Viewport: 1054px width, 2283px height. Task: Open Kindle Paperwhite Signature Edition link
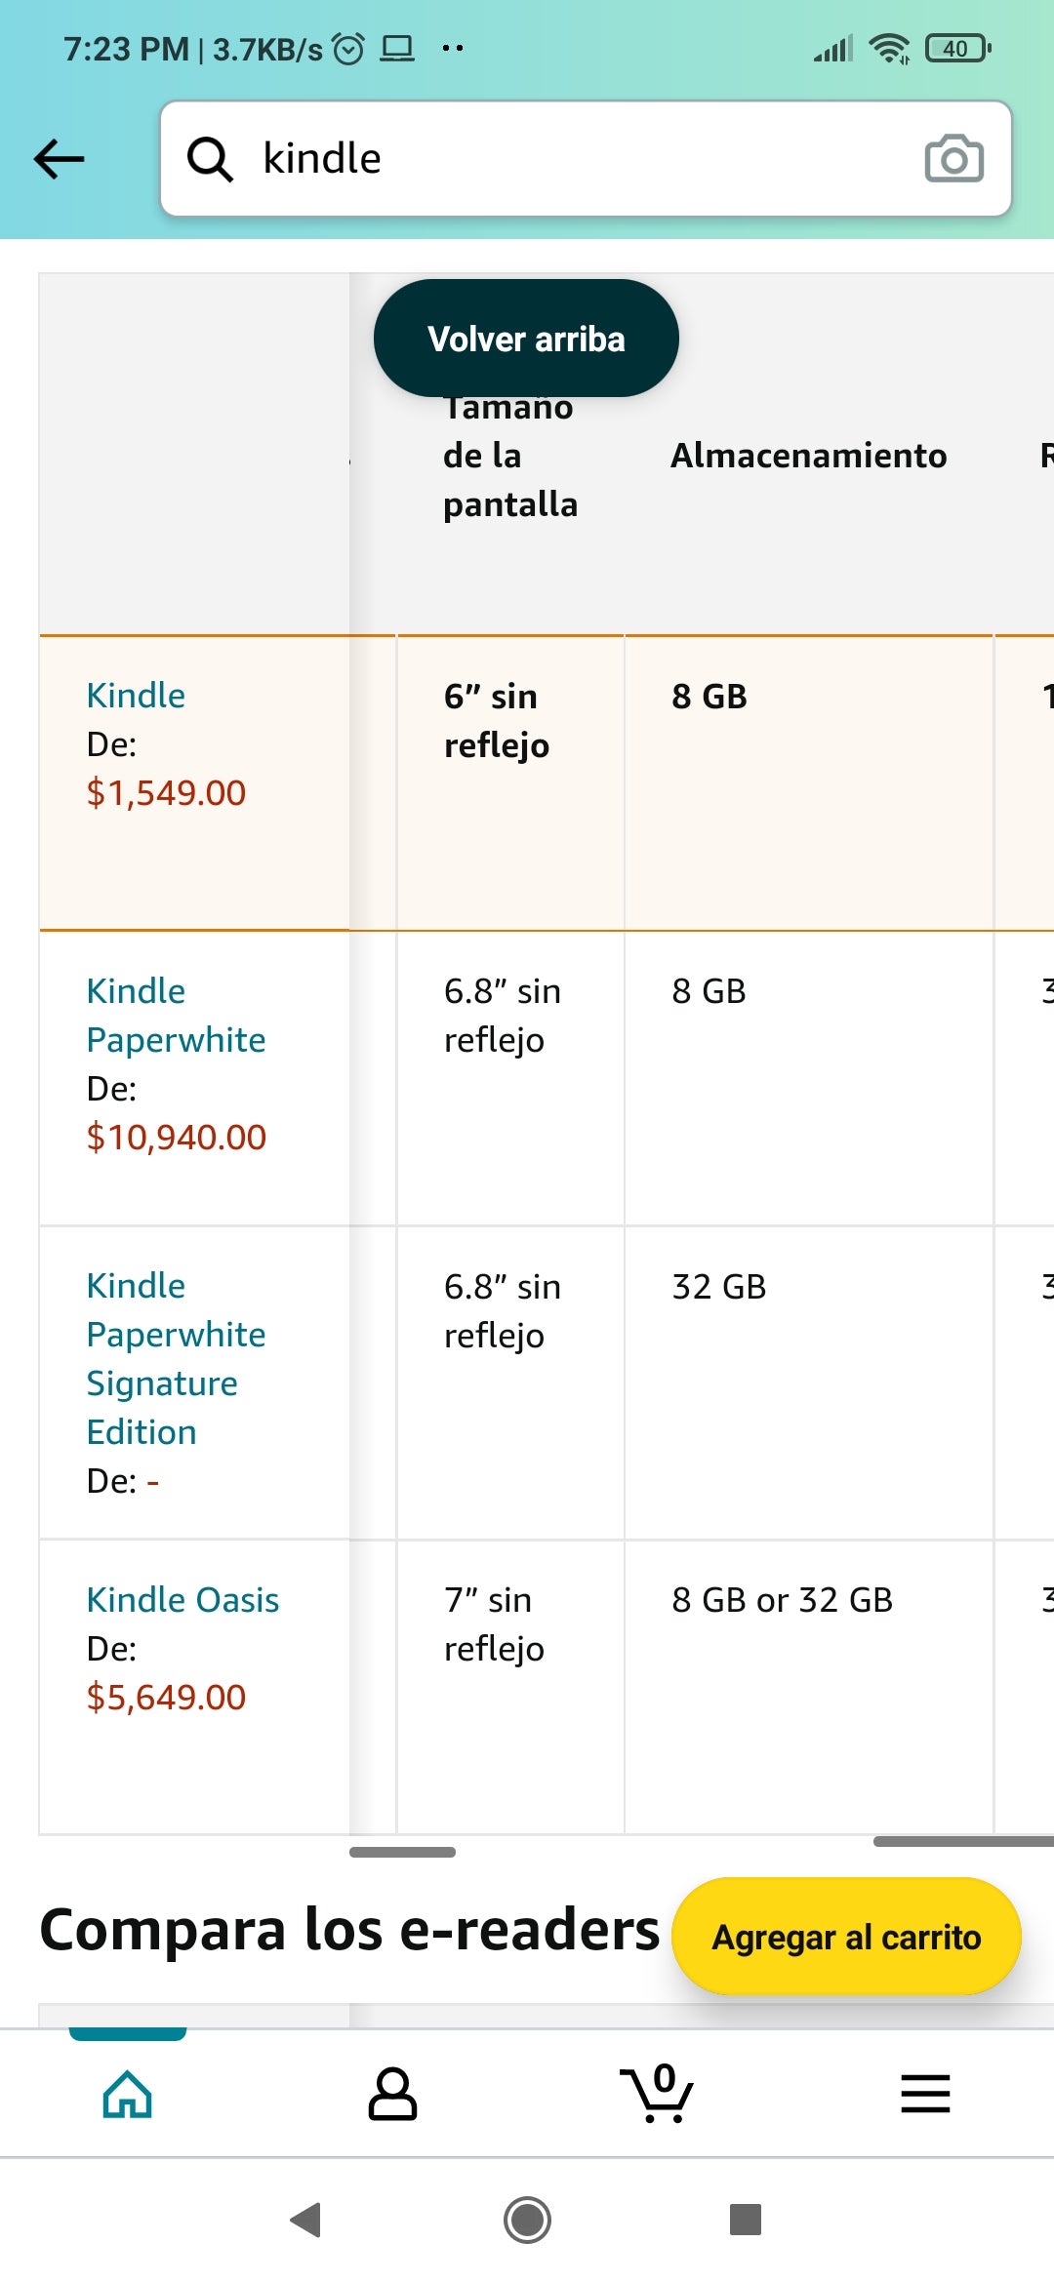pyautogui.click(x=176, y=1358)
